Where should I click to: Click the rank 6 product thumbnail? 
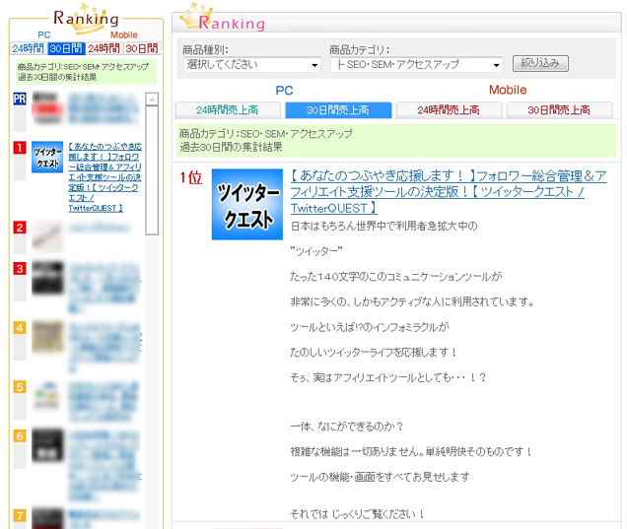coord(47,444)
